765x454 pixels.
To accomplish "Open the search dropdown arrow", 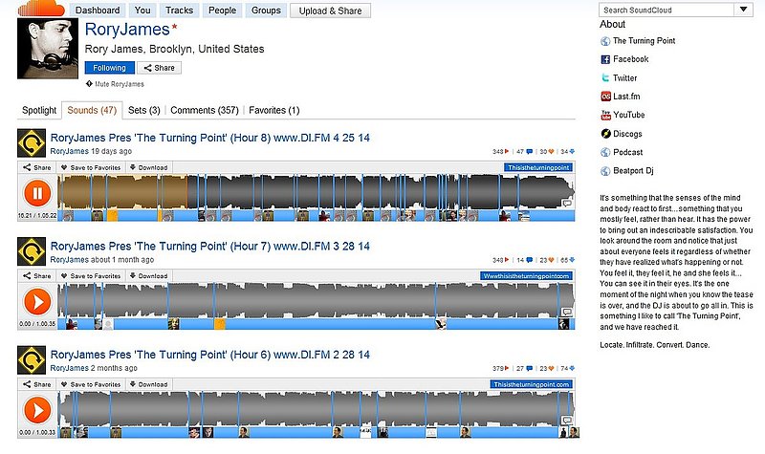I will click(743, 10).
